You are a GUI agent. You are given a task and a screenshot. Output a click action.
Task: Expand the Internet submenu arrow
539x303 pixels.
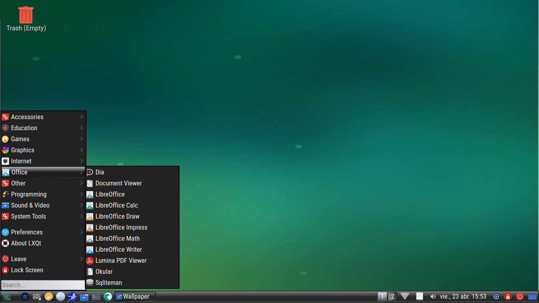[82, 161]
